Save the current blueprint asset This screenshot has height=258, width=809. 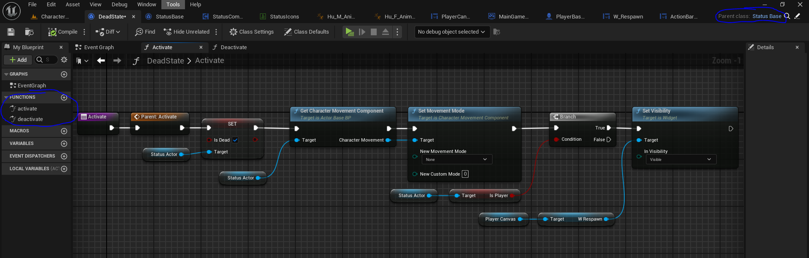click(11, 32)
